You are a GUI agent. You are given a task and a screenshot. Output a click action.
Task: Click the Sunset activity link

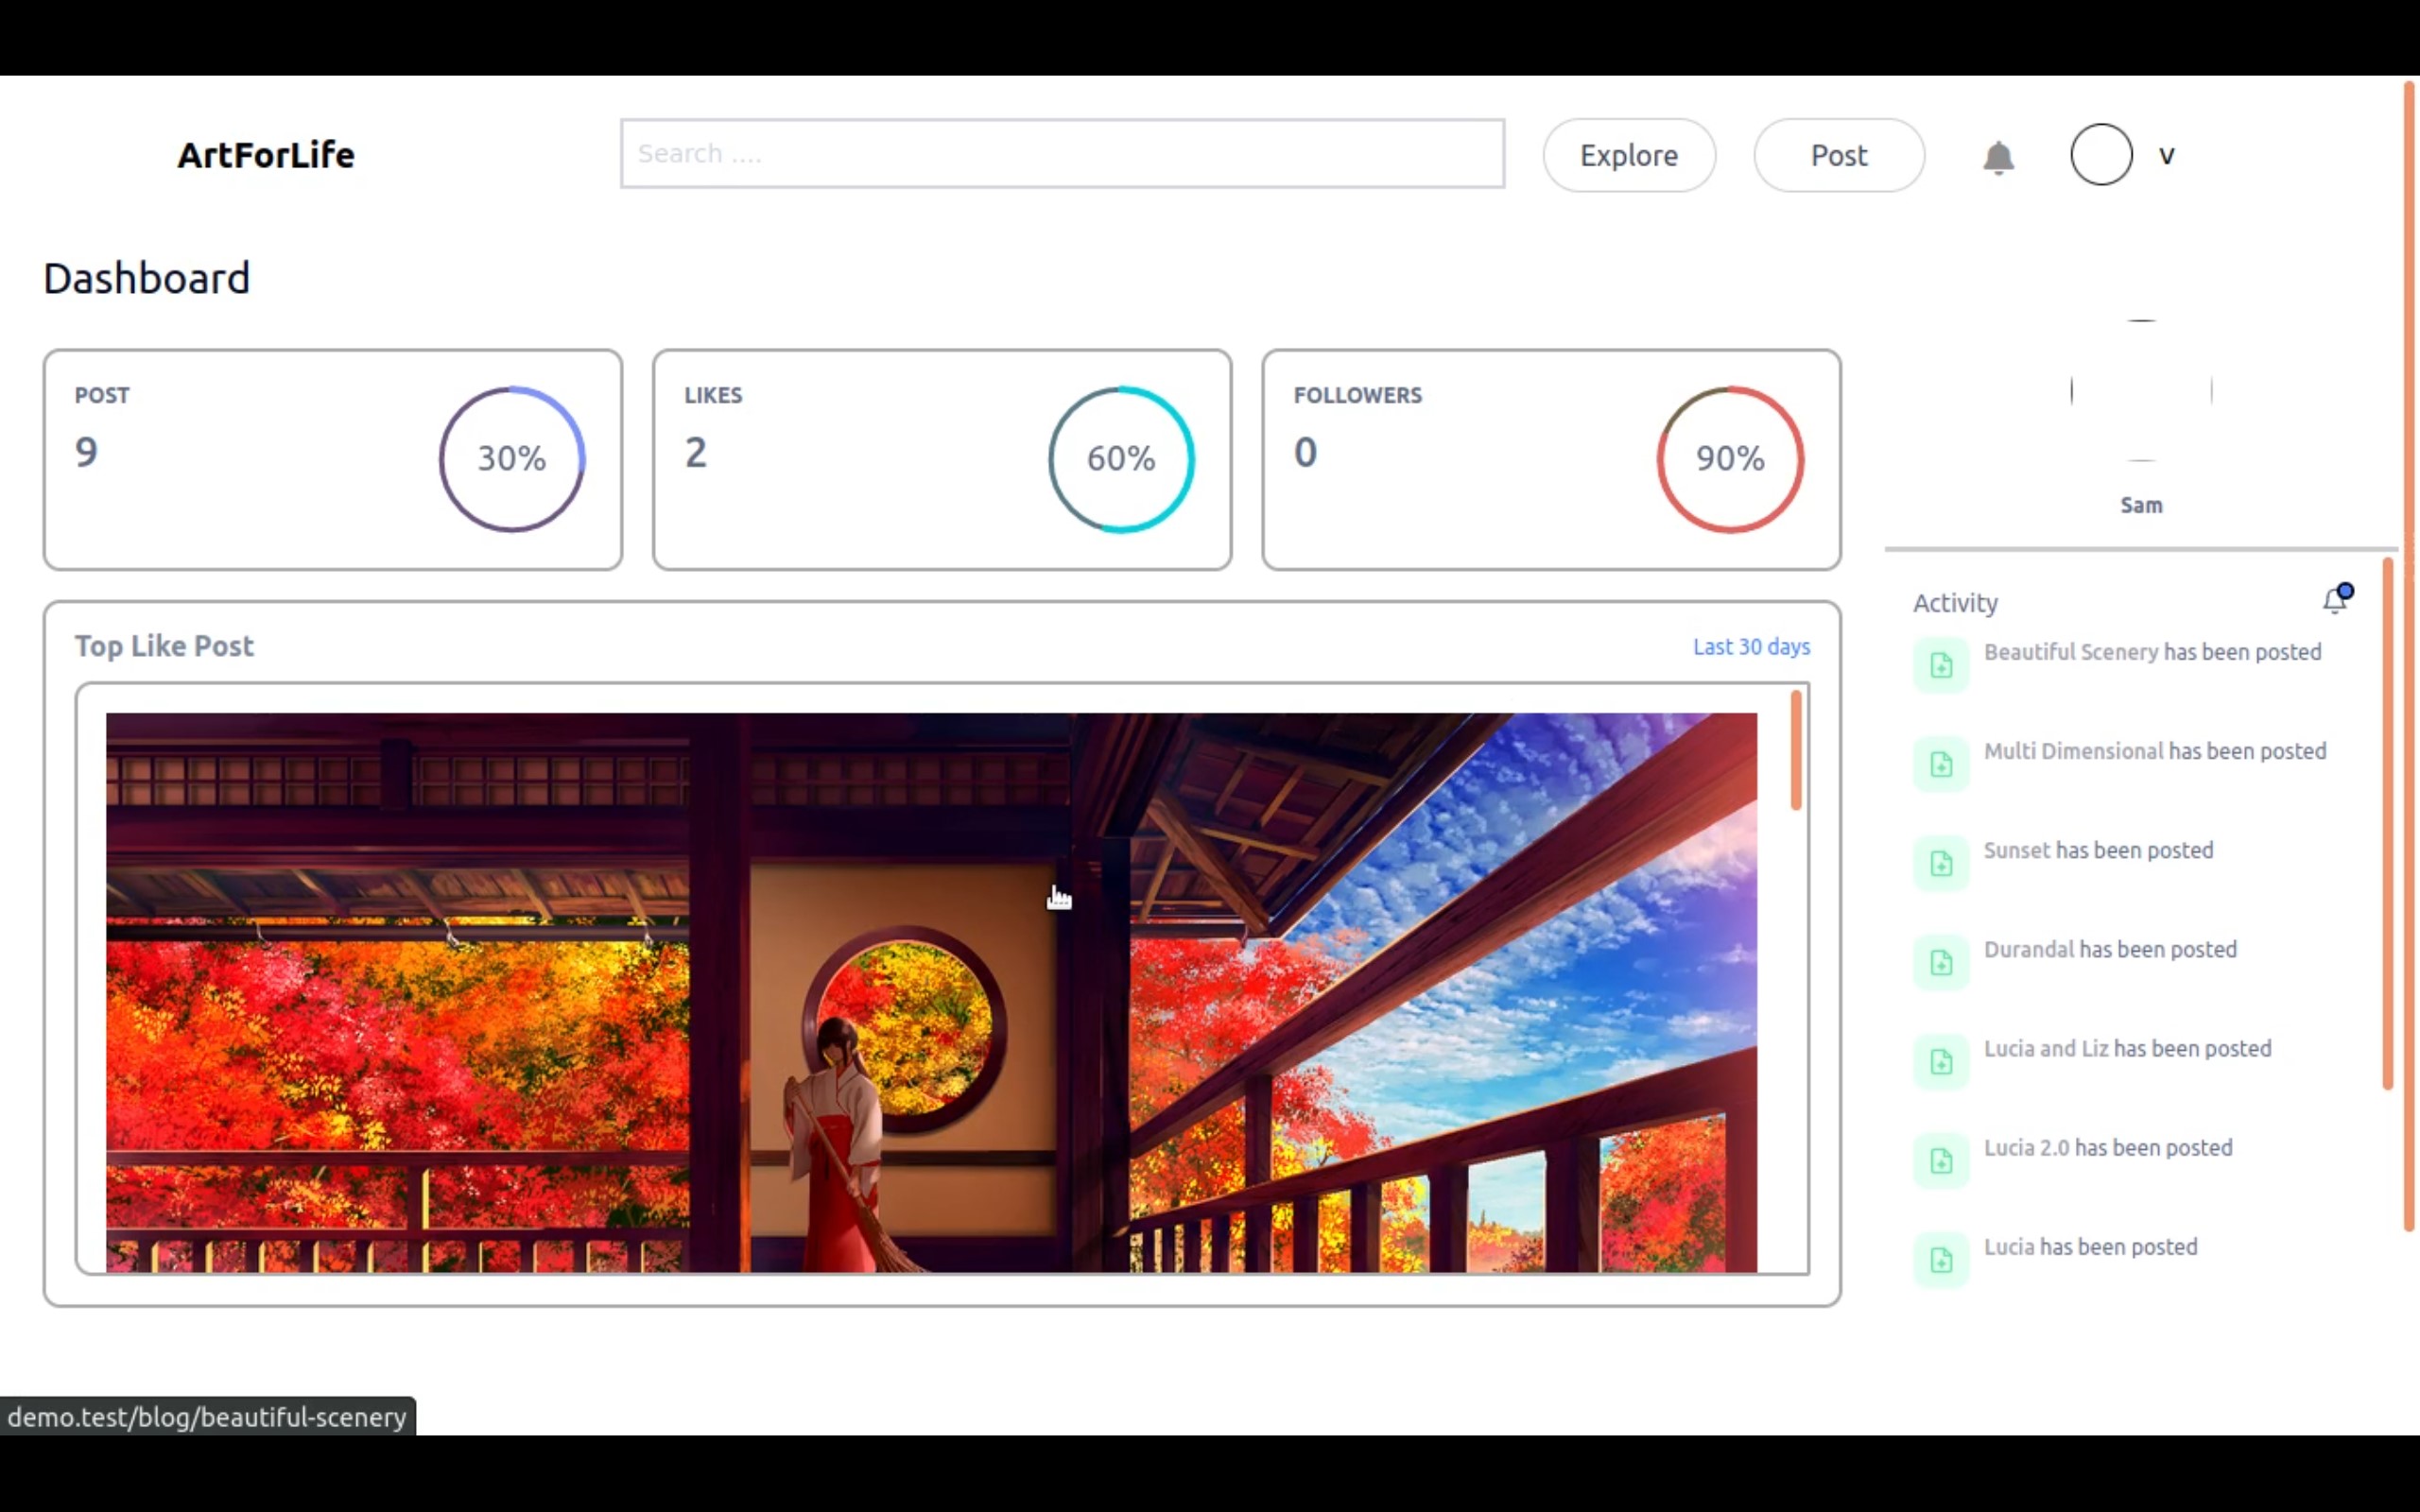point(2016,850)
